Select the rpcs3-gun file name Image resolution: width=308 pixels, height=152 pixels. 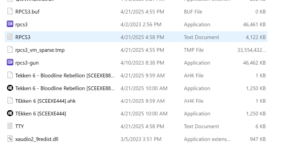27,63
